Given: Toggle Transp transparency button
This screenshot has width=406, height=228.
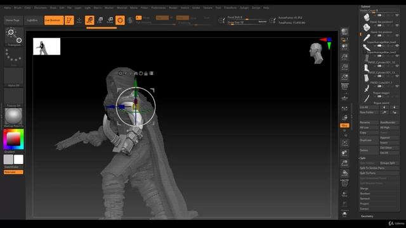Looking at the screenshot, I should click(344, 194).
